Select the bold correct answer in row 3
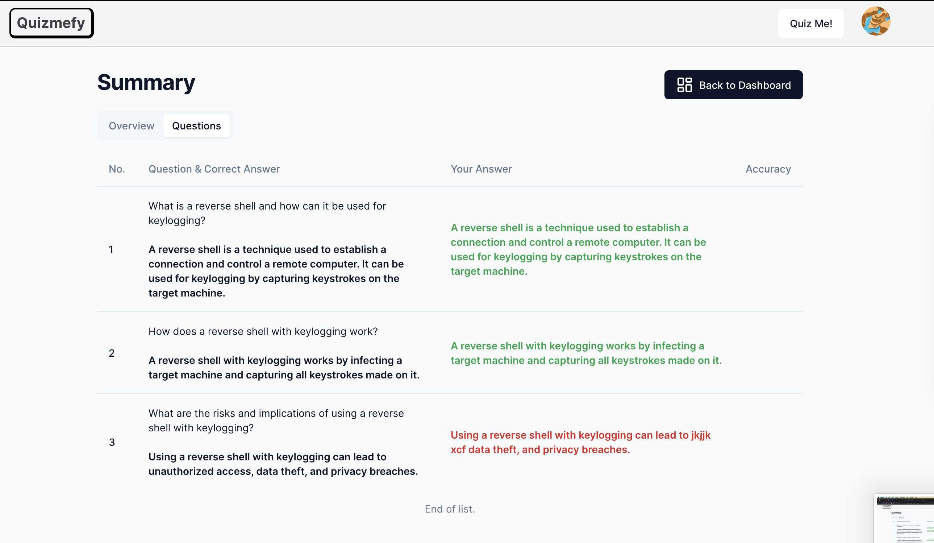Screen dimensions: 934x543 (283, 464)
